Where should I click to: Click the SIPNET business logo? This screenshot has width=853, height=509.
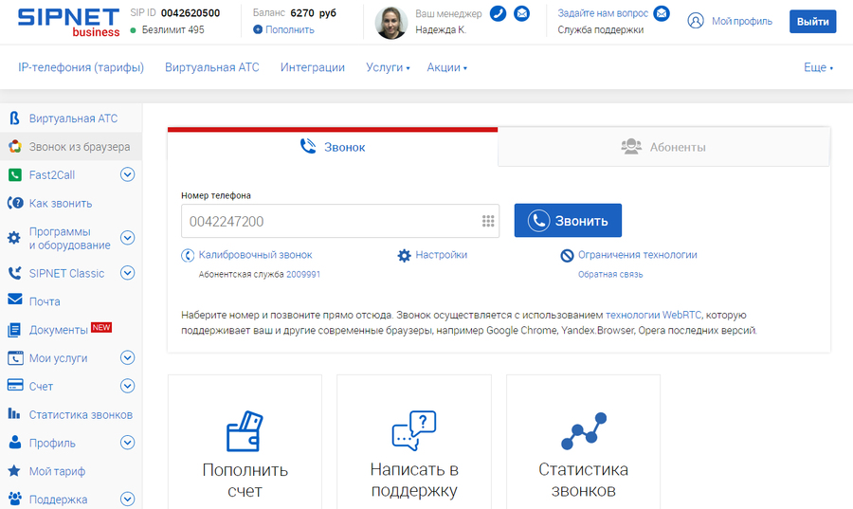click(x=68, y=22)
